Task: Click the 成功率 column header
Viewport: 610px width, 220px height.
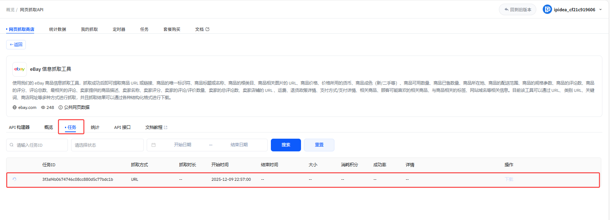Action: pyautogui.click(x=380, y=165)
